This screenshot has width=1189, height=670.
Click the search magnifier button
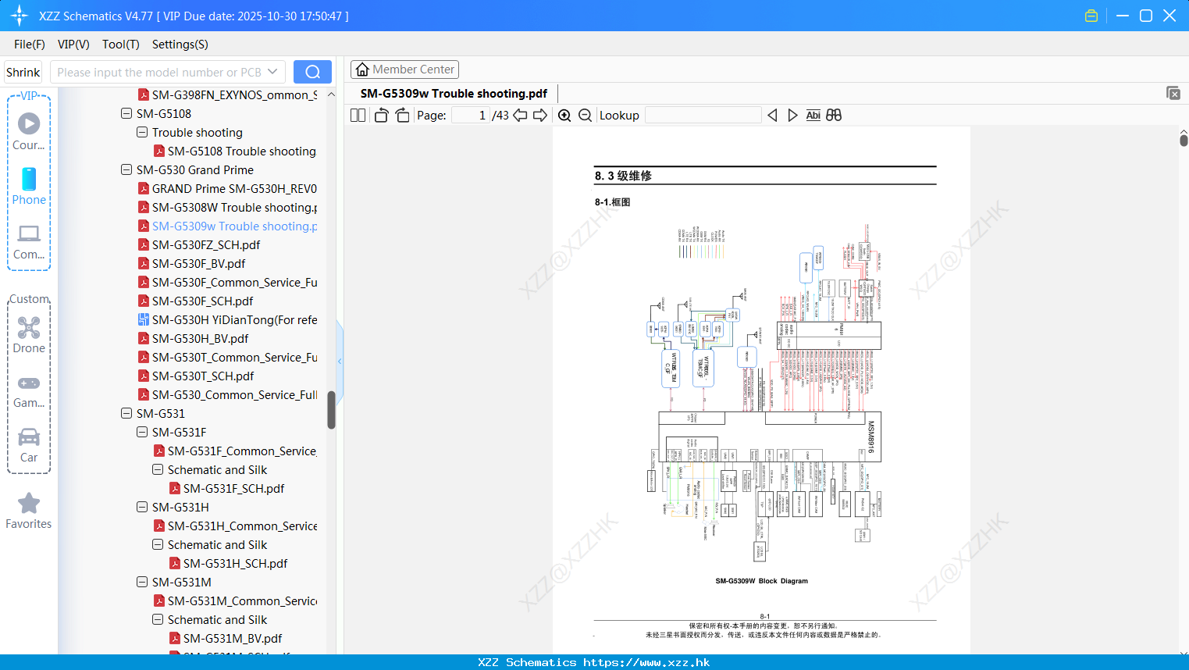point(312,72)
